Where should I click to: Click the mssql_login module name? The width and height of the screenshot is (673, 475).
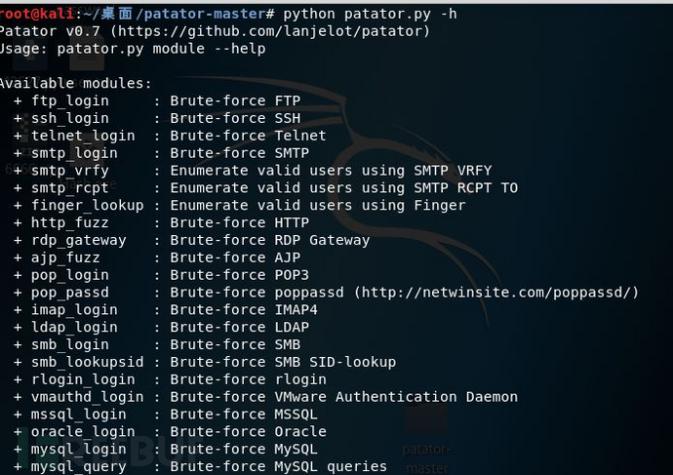point(79,415)
